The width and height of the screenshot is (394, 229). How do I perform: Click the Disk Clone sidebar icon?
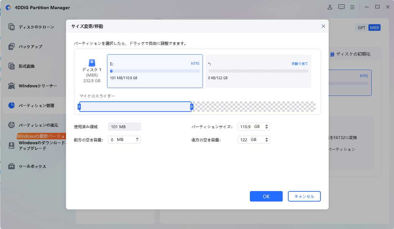pos(11,27)
